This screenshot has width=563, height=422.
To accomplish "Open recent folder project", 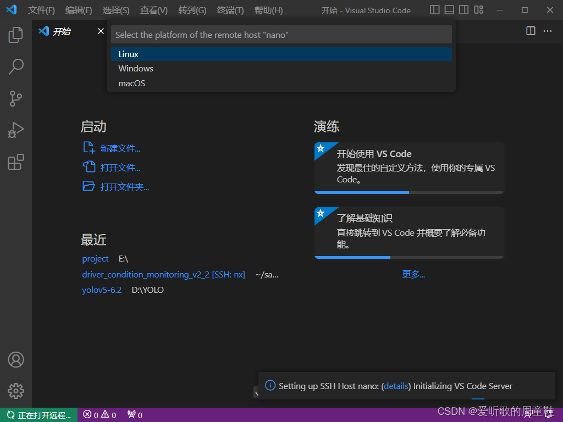I will tap(95, 259).
